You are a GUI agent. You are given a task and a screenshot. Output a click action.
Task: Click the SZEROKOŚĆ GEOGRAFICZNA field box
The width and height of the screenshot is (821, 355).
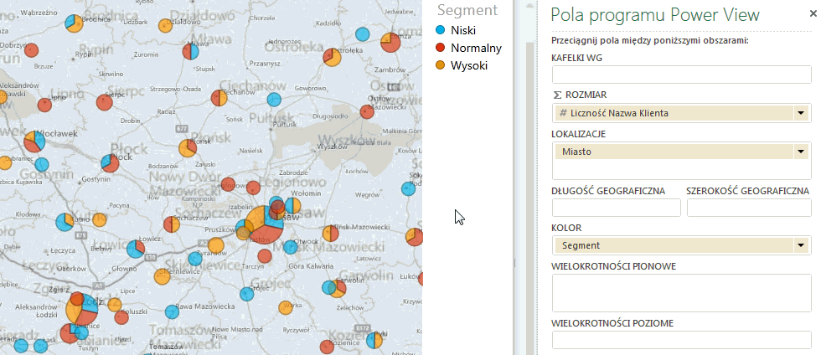[x=748, y=207]
